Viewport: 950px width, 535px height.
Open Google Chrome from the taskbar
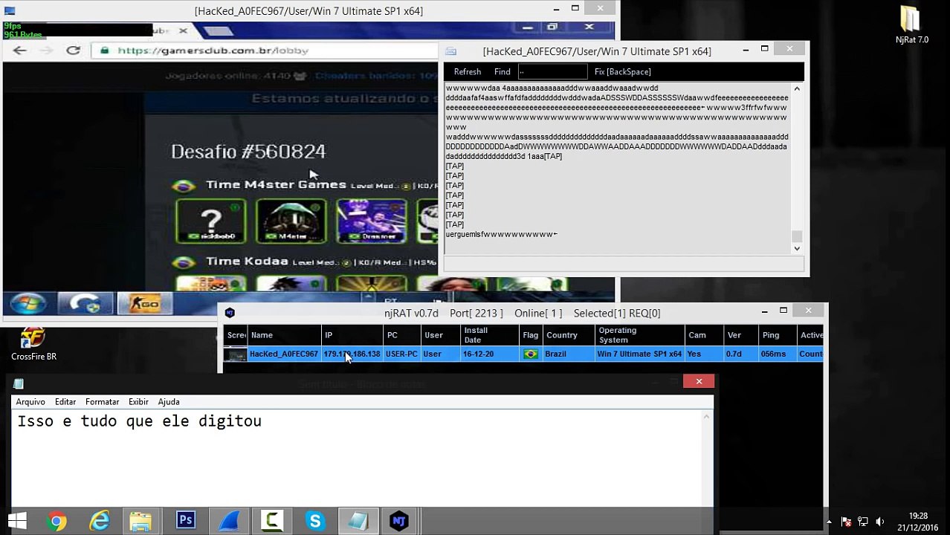tap(56, 522)
